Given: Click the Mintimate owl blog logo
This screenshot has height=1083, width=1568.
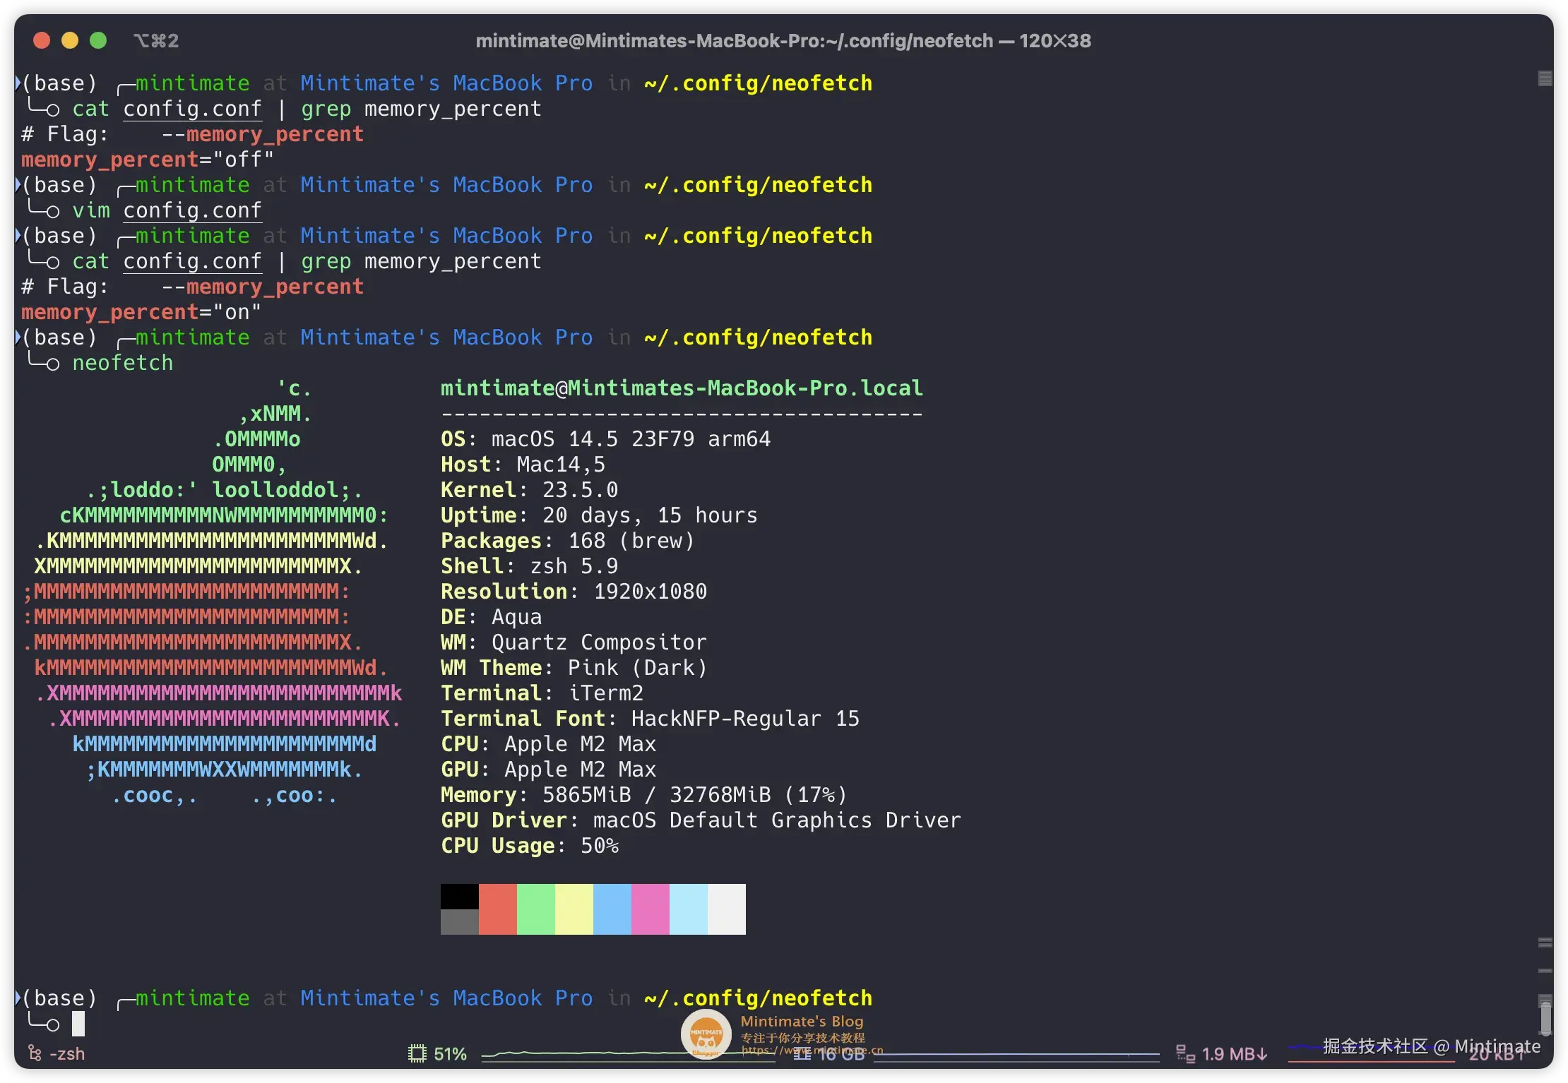Looking at the screenshot, I should tap(706, 1035).
